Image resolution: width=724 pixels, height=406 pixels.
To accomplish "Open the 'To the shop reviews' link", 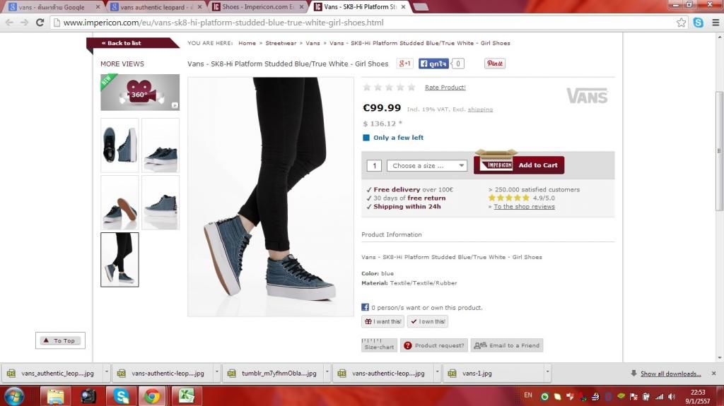I will click(x=523, y=207).
